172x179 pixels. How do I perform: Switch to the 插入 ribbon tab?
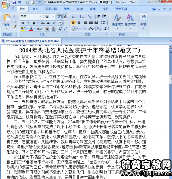pos(35,9)
